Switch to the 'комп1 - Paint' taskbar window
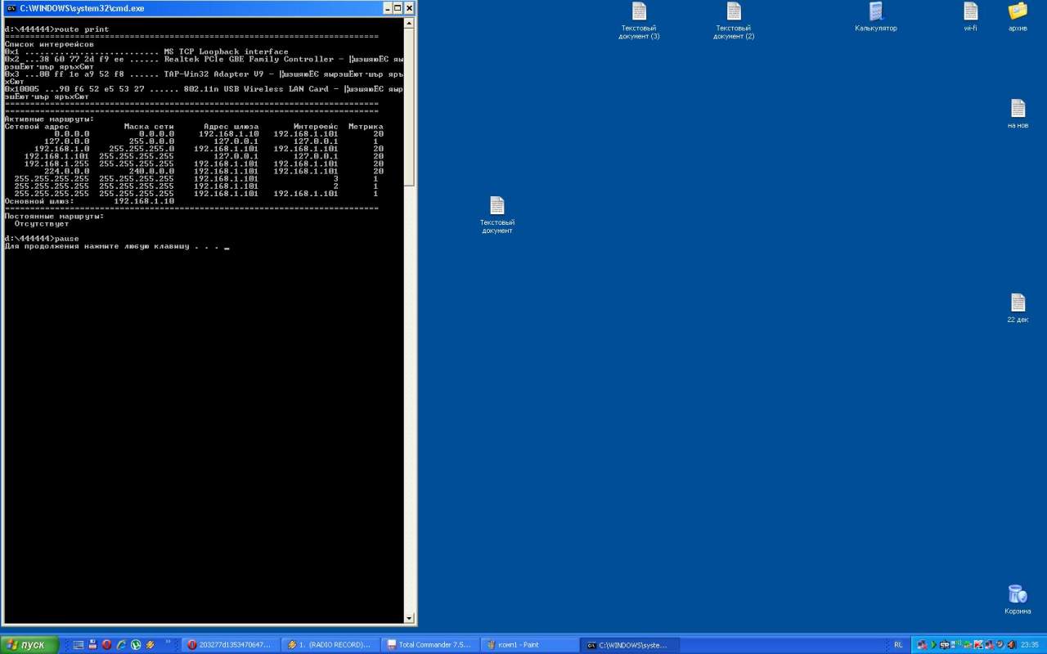 click(x=529, y=645)
